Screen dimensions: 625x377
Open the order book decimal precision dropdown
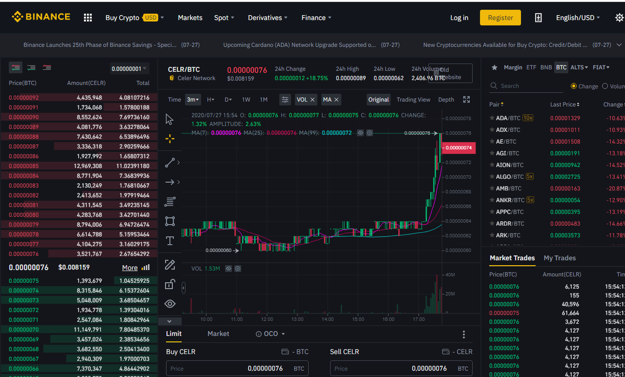[x=130, y=69]
